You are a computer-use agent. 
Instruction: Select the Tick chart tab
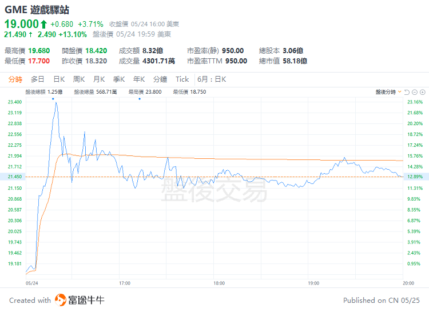click(182, 79)
